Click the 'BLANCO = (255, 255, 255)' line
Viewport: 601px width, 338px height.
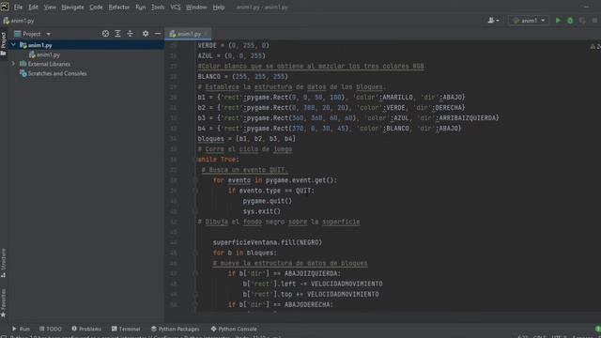(242, 77)
